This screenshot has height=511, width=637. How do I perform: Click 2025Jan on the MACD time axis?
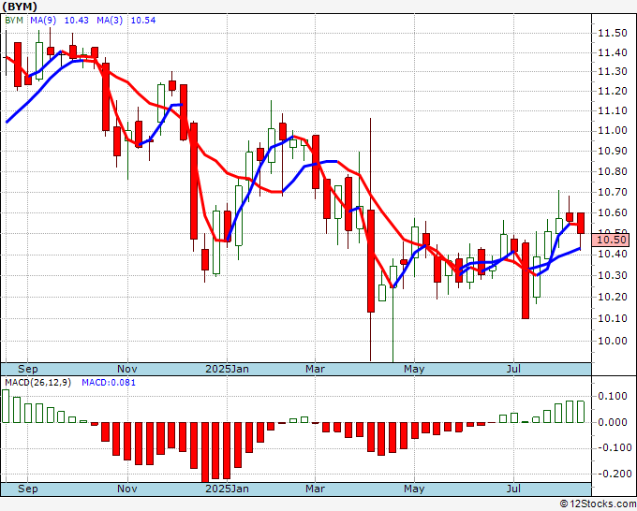tap(227, 489)
